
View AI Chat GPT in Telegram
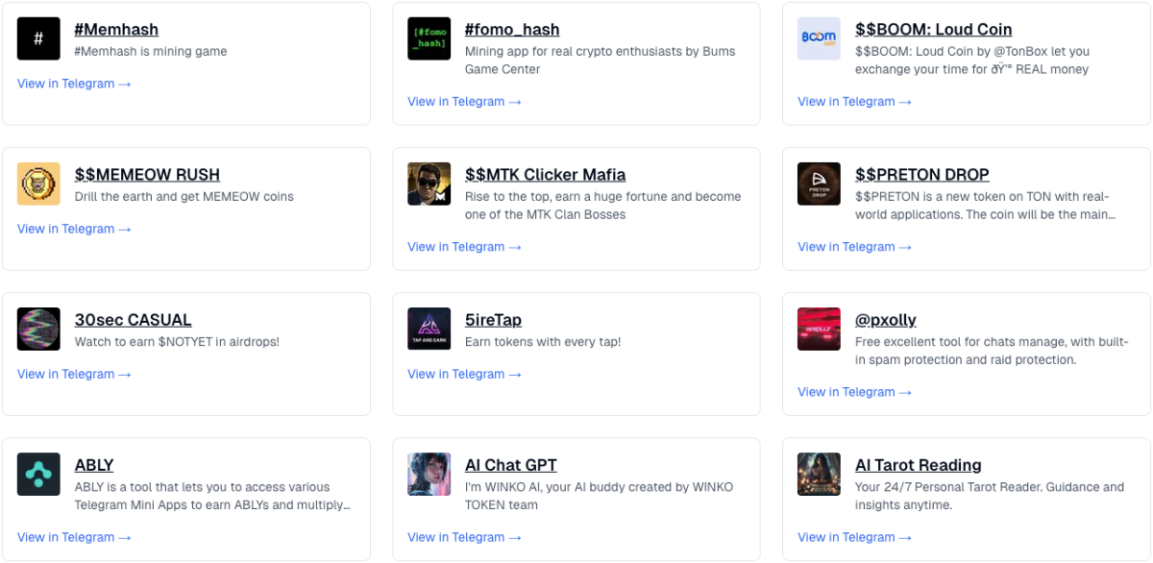(464, 537)
